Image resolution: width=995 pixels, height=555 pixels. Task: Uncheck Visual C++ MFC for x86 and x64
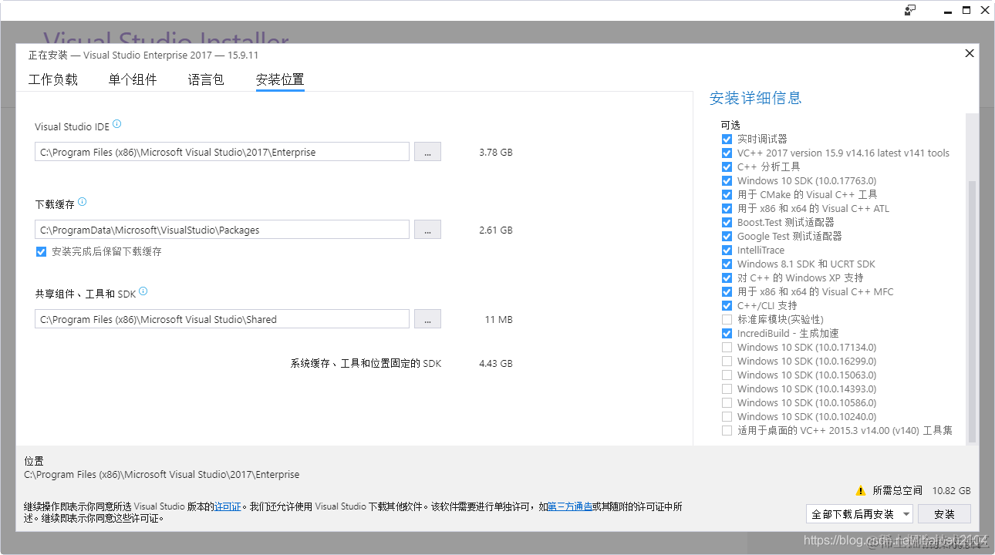tap(727, 291)
